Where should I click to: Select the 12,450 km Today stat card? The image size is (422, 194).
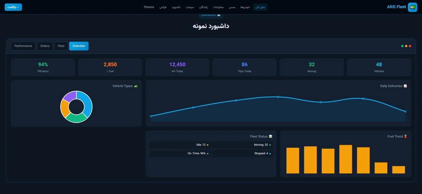point(177,67)
